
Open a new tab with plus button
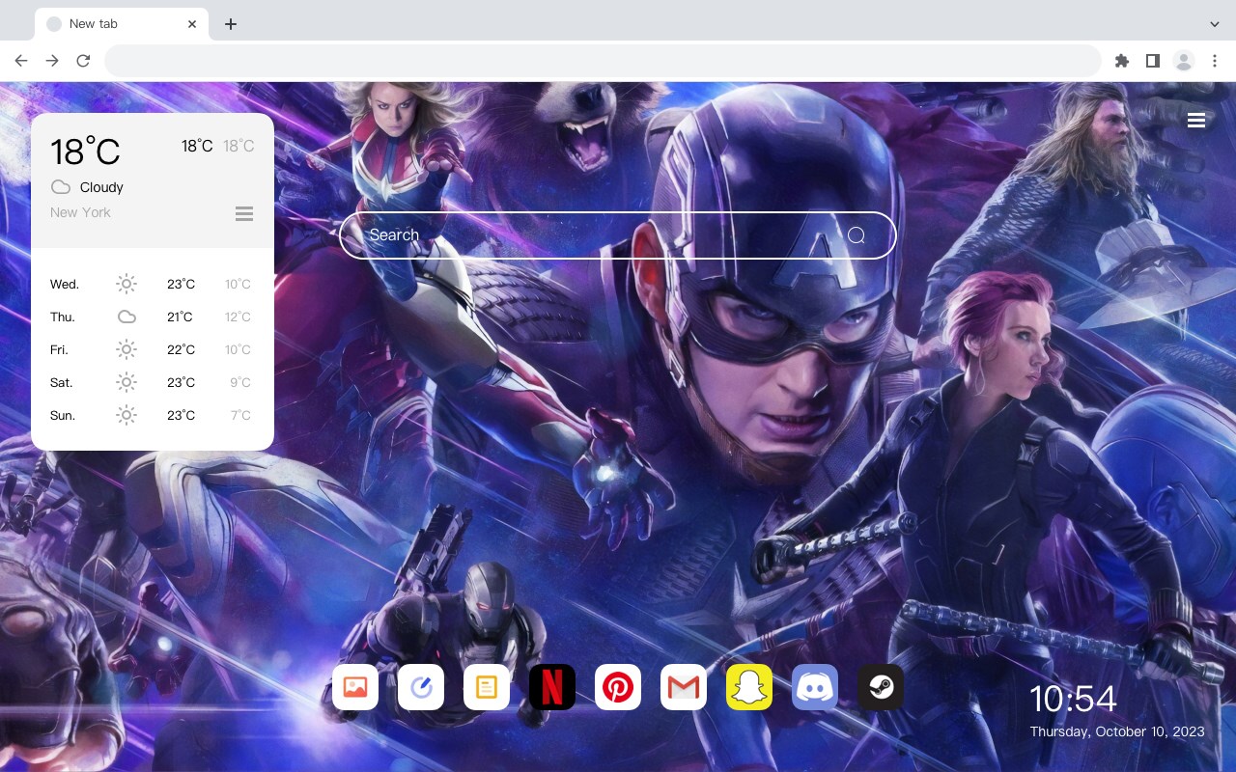pyautogui.click(x=230, y=24)
